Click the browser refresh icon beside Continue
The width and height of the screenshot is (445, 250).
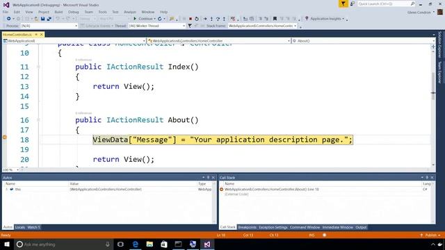coord(159,19)
